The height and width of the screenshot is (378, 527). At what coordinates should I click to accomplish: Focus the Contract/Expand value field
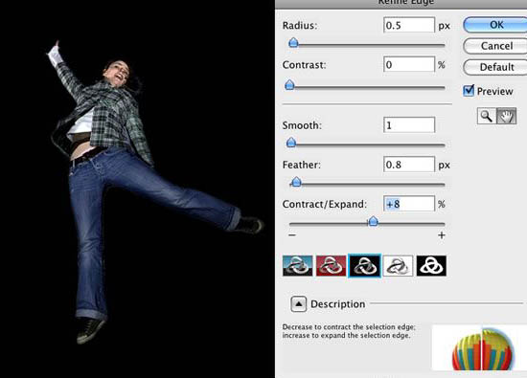tap(409, 204)
